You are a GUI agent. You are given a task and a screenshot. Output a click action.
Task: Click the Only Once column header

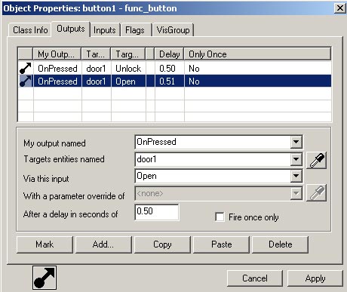(257, 54)
